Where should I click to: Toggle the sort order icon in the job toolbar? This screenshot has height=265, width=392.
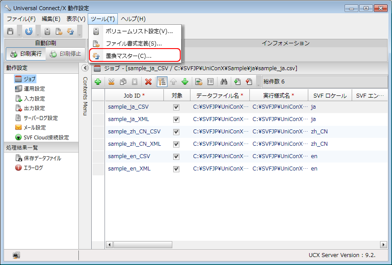pos(162,82)
